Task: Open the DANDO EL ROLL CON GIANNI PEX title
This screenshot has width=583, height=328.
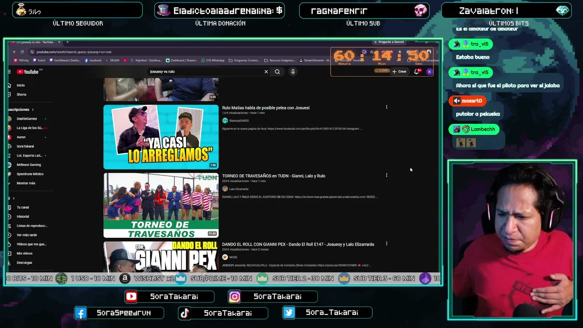Action: pyautogui.click(x=298, y=245)
